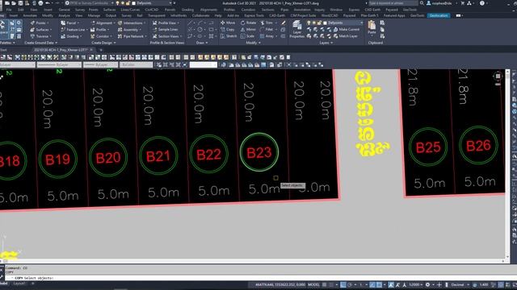Viewport: 517px width, 290px height.
Task: Open the Points dropdown
Action: click(40, 23)
